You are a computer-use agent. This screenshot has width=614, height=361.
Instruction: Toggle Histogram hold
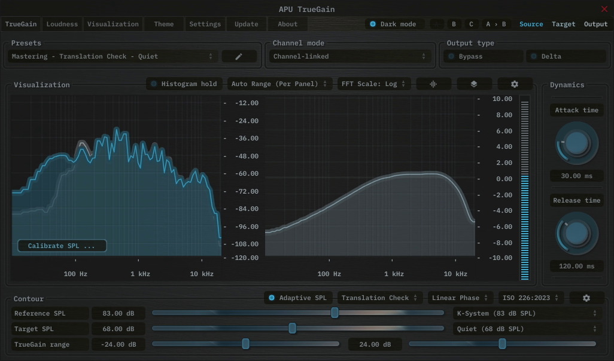(x=184, y=84)
